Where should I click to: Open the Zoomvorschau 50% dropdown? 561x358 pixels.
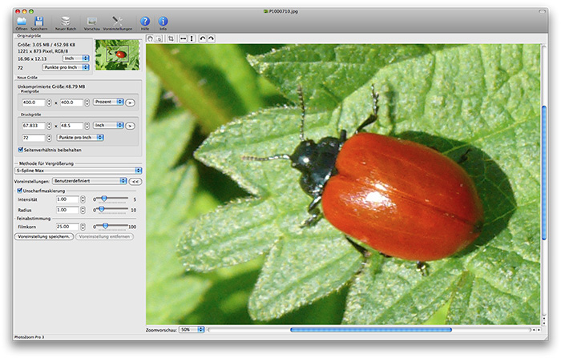189,329
